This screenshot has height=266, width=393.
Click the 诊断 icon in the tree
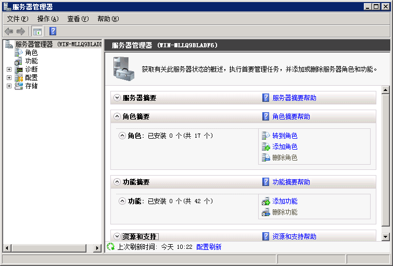19,69
